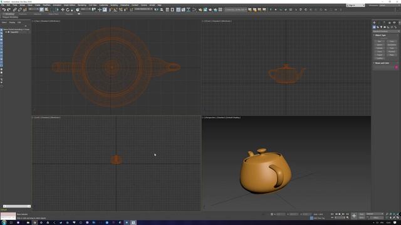Switch to Modify command panel tab
This screenshot has width=401, height=225.
point(379,23)
